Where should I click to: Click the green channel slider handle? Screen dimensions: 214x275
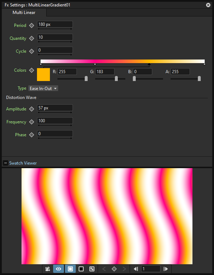click(x=116, y=79)
